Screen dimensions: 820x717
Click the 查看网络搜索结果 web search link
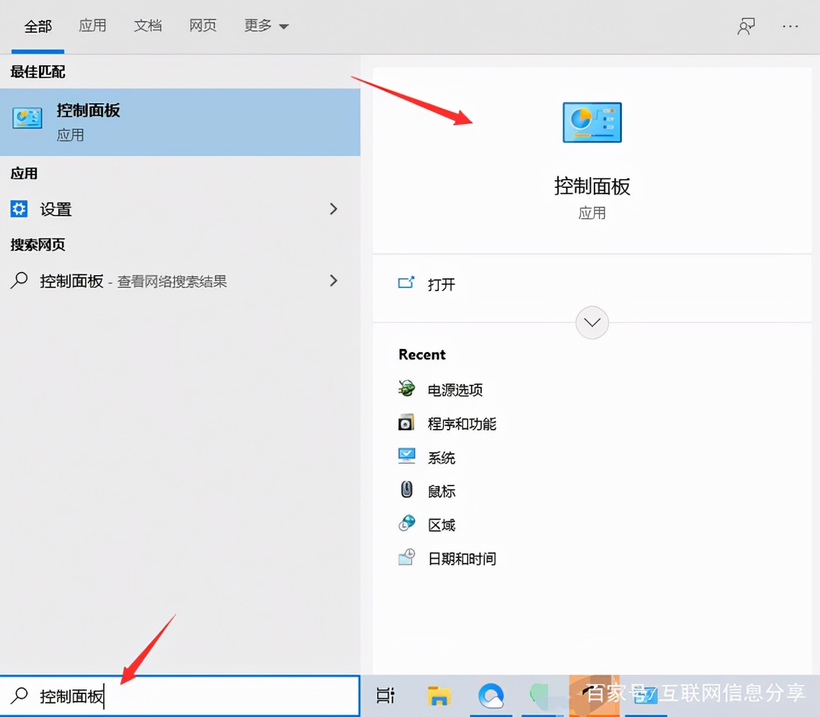tap(171, 281)
